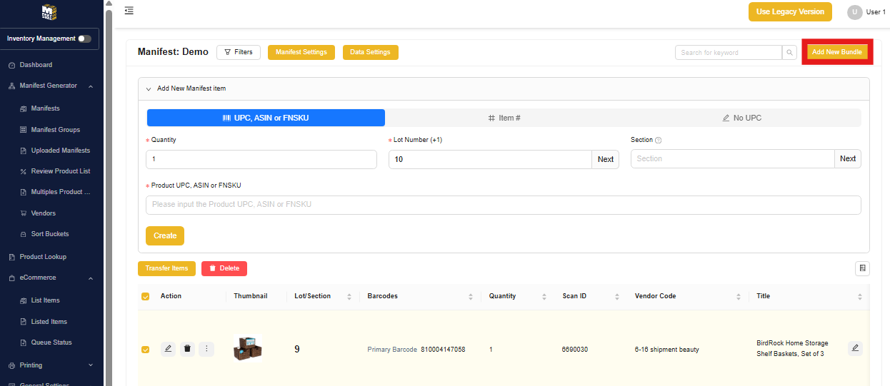
Task: Click the Section help info icon
Action: coord(658,141)
